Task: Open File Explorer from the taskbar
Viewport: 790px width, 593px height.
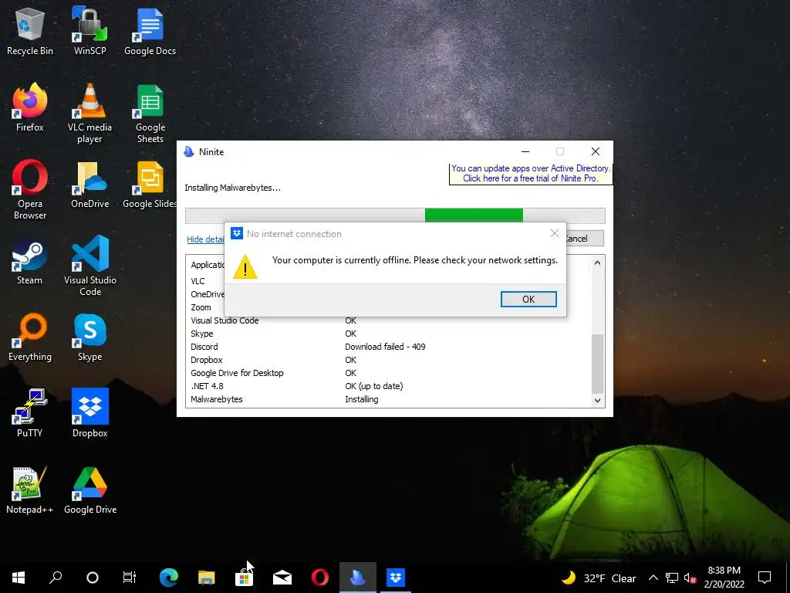Action: point(207,578)
